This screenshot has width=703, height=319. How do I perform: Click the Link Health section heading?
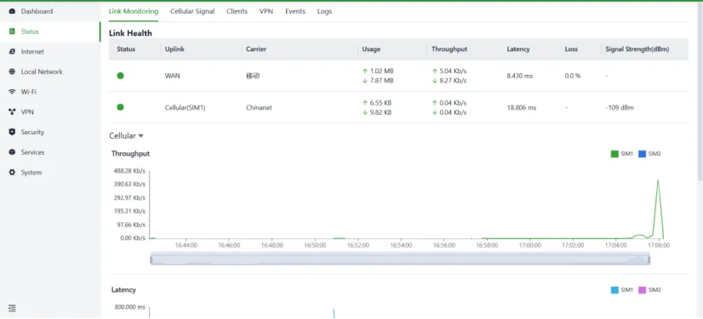pyautogui.click(x=130, y=33)
